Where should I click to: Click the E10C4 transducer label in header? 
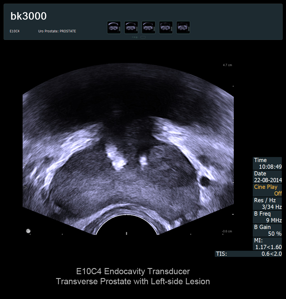pyautogui.click(x=15, y=31)
